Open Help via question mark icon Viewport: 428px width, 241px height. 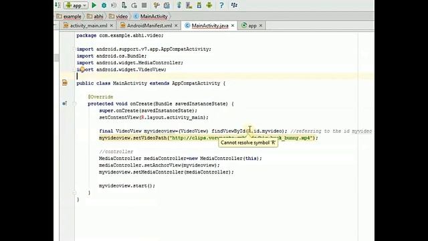pyautogui.click(x=221, y=5)
